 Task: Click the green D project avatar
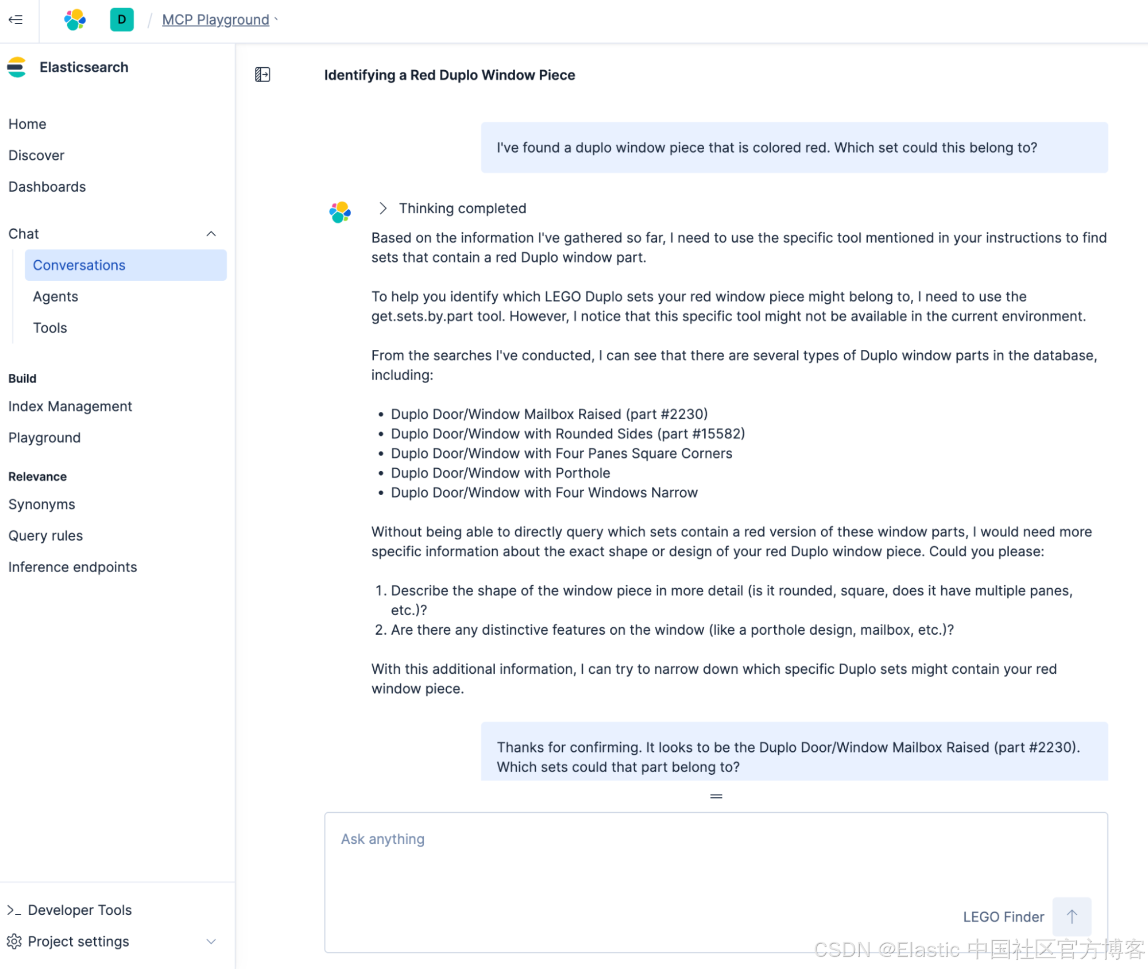tap(122, 20)
